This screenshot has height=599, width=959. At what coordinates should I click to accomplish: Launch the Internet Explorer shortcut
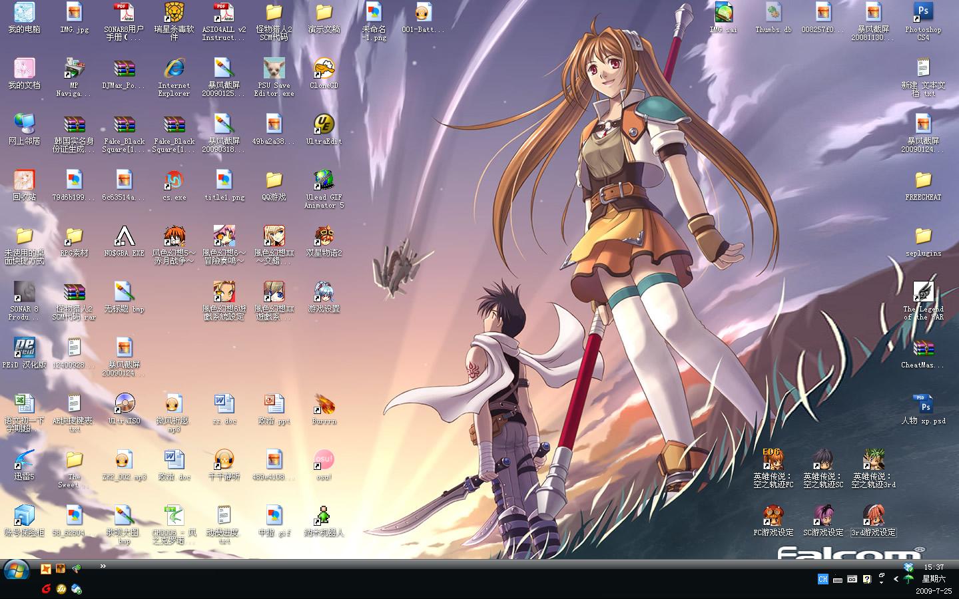click(x=174, y=77)
